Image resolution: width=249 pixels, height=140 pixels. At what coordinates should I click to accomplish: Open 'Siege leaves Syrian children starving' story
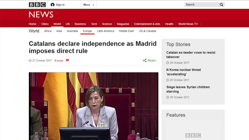pos(188,89)
